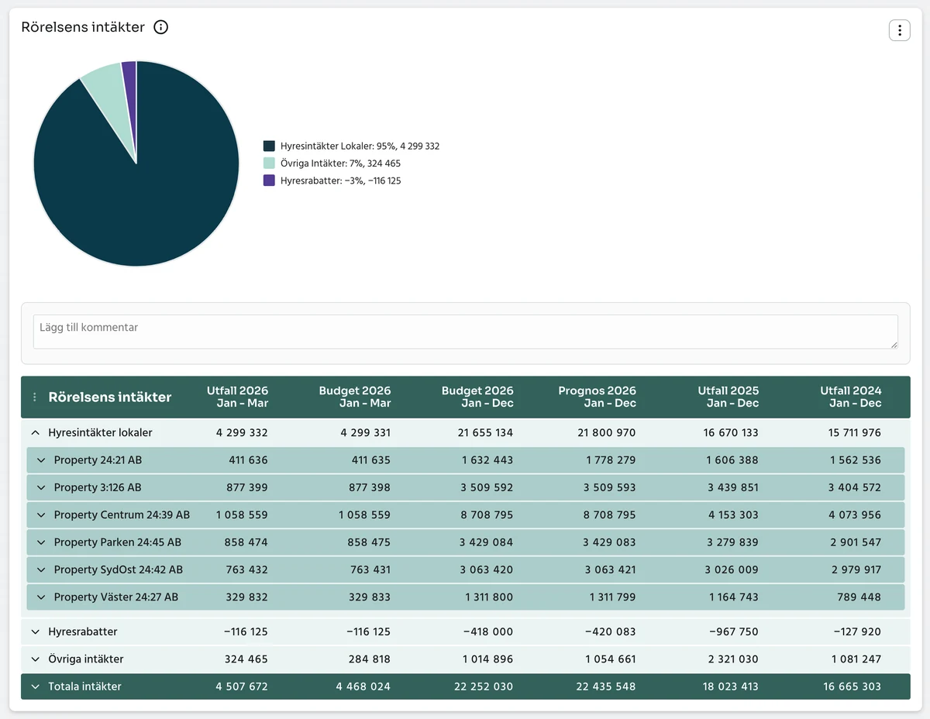Click the purple Hyresrabatter legend swatch

pos(269,181)
